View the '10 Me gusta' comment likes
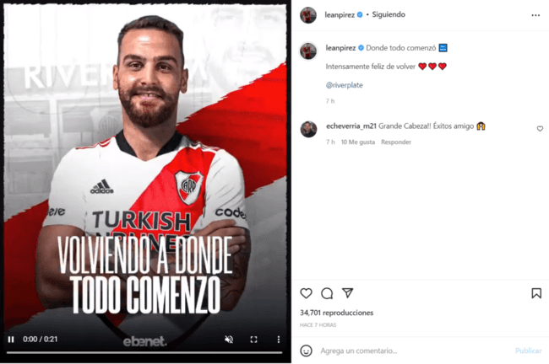Image resolution: width=549 pixels, height=364 pixels. [358, 142]
